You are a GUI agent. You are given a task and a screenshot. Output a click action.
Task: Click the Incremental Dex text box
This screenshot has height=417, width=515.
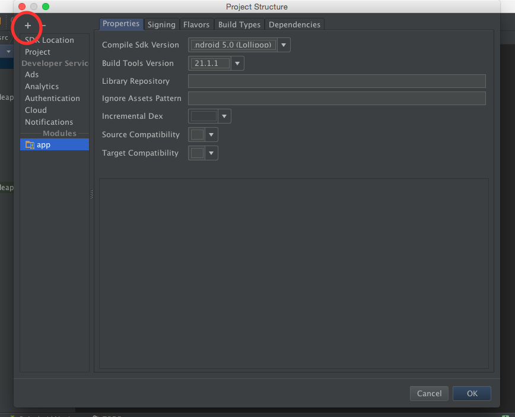point(204,116)
